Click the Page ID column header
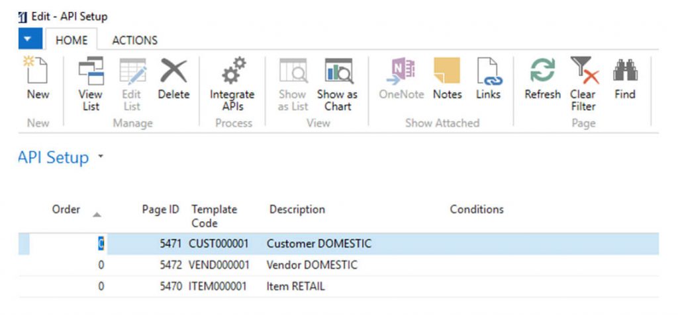 click(x=160, y=210)
